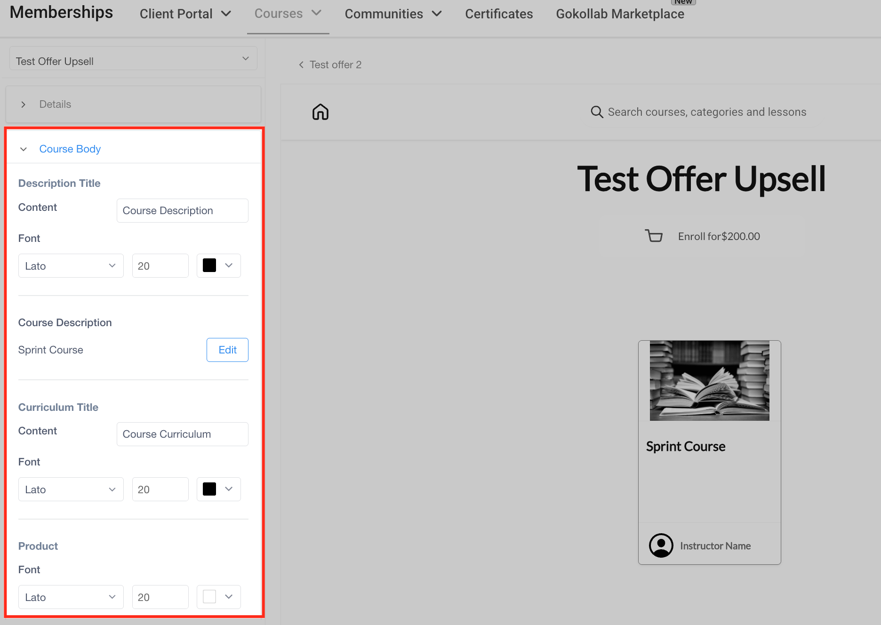Image resolution: width=881 pixels, height=625 pixels.
Task: Open the Client Portal menu
Action: [x=185, y=14]
